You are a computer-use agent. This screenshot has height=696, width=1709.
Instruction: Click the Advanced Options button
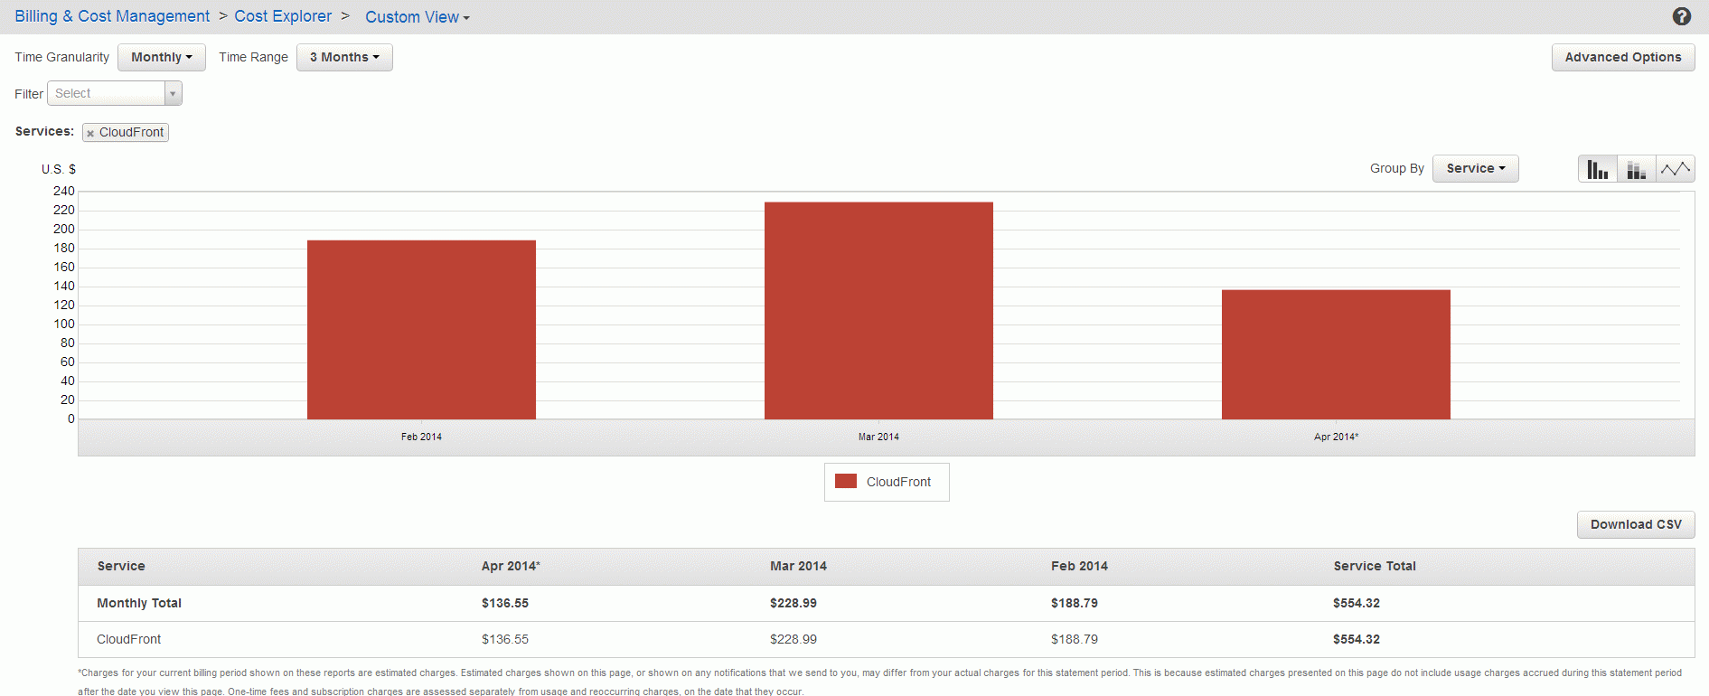pos(1623,57)
